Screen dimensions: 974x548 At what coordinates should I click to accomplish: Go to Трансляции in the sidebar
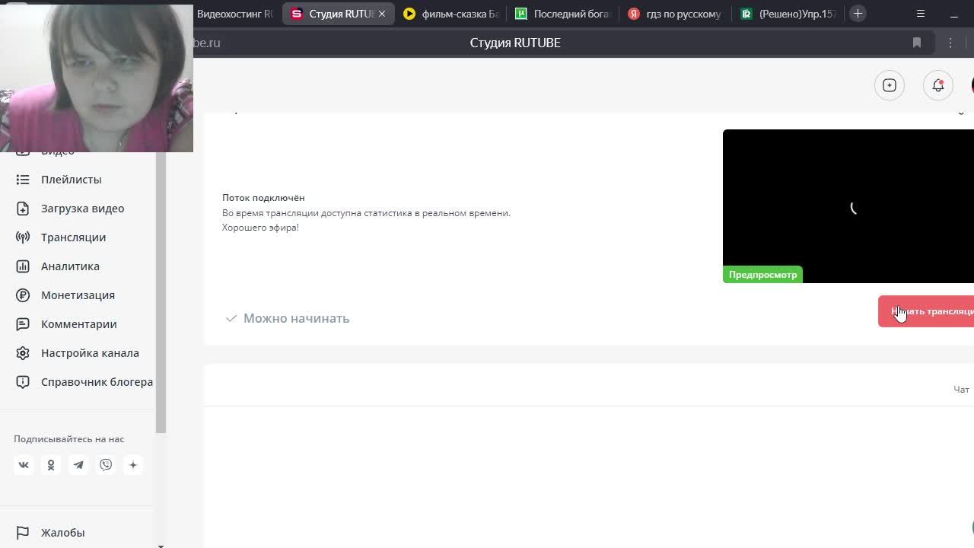pos(73,237)
